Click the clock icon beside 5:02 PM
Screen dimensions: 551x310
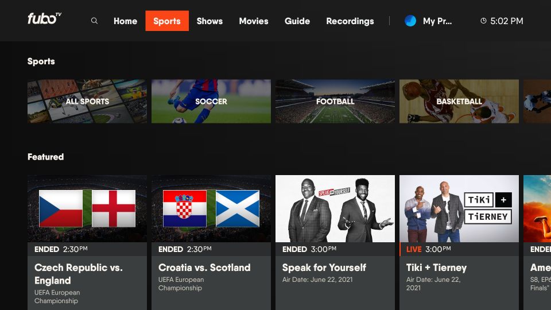pos(483,21)
